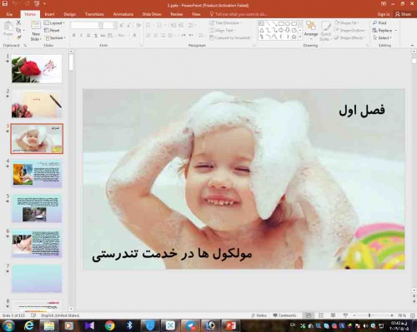417x332 pixels.
Task: Switch to the Animations tab
Action: [x=123, y=14]
